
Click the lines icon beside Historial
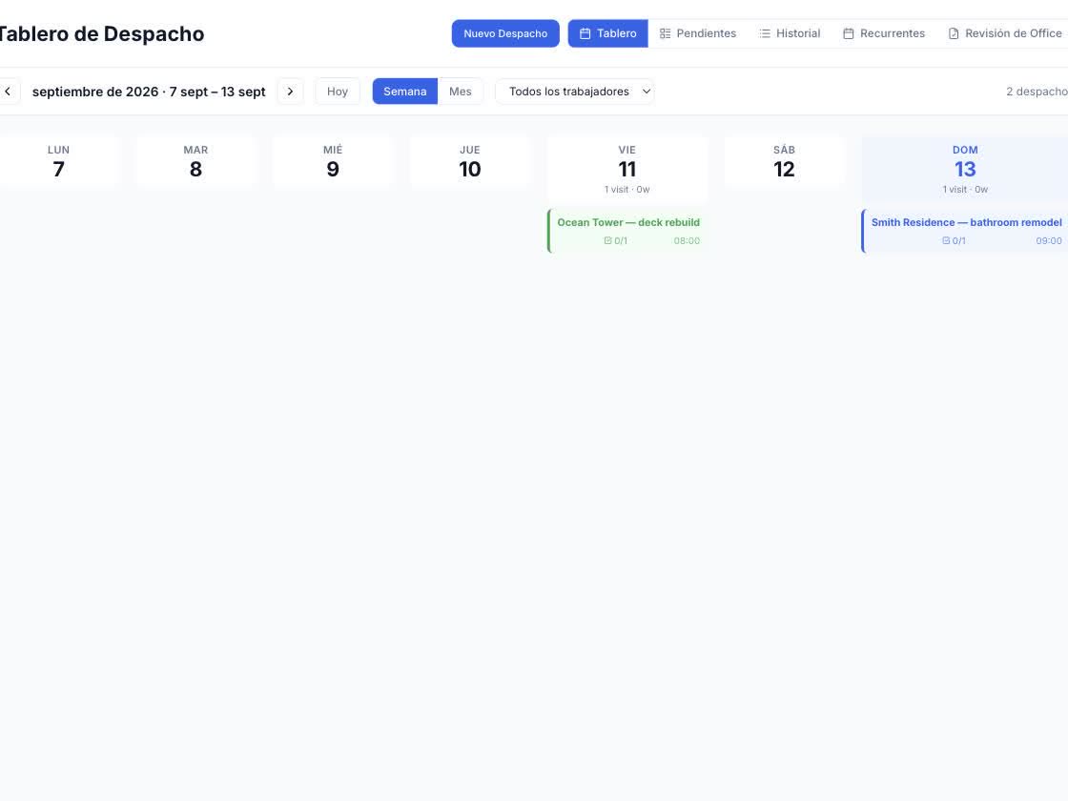click(765, 33)
